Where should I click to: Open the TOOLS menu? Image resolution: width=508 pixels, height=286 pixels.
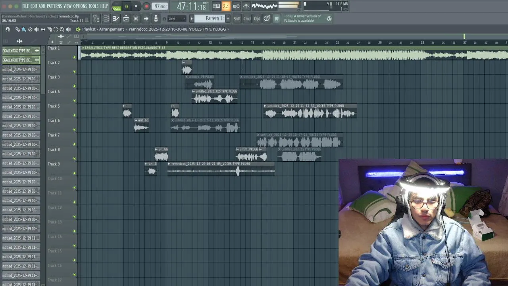[93, 6]
